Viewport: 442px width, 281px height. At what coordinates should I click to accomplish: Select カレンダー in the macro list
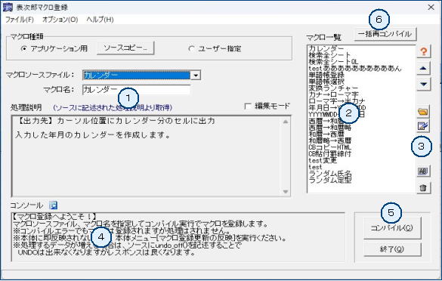point(326,48)
